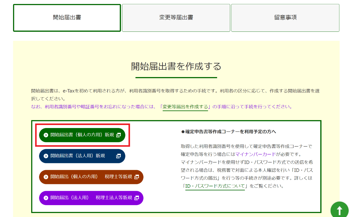The width and height of the screenshot is (353, 217).
Task: Click new-window icon on 個人の方用 新規 button
Action: [x=119, y=135]
